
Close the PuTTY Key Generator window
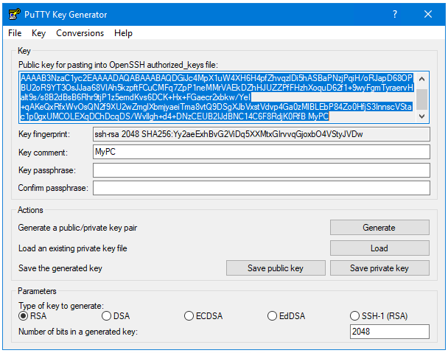[x=428, y=15]
